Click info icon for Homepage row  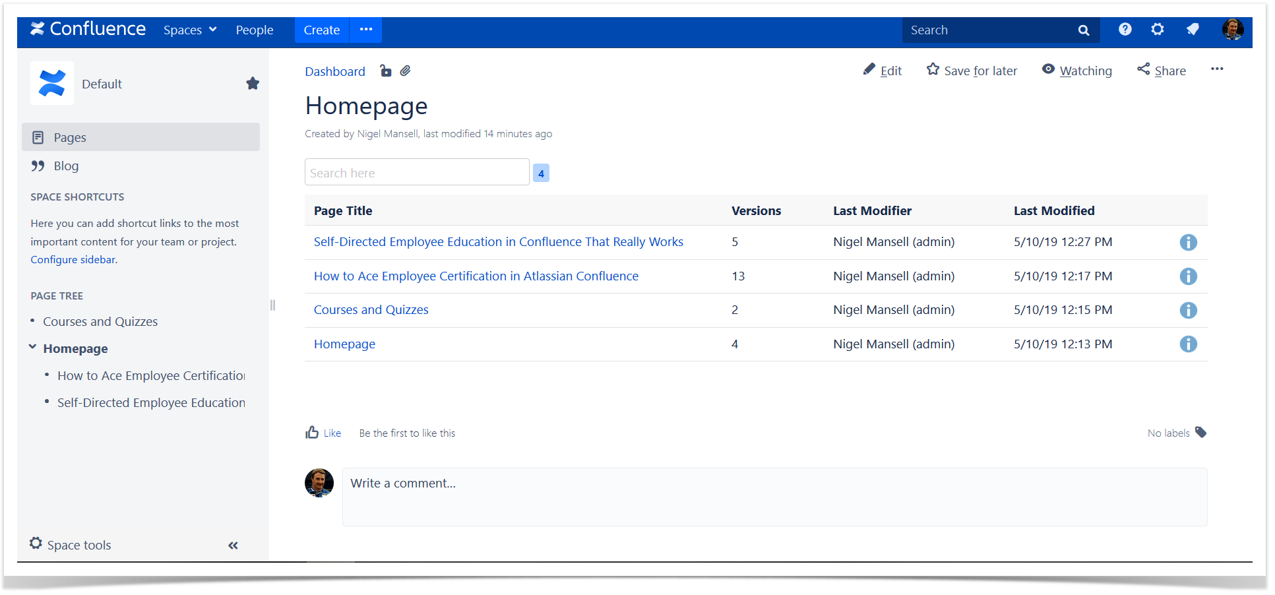click(x=1188, y=344)
